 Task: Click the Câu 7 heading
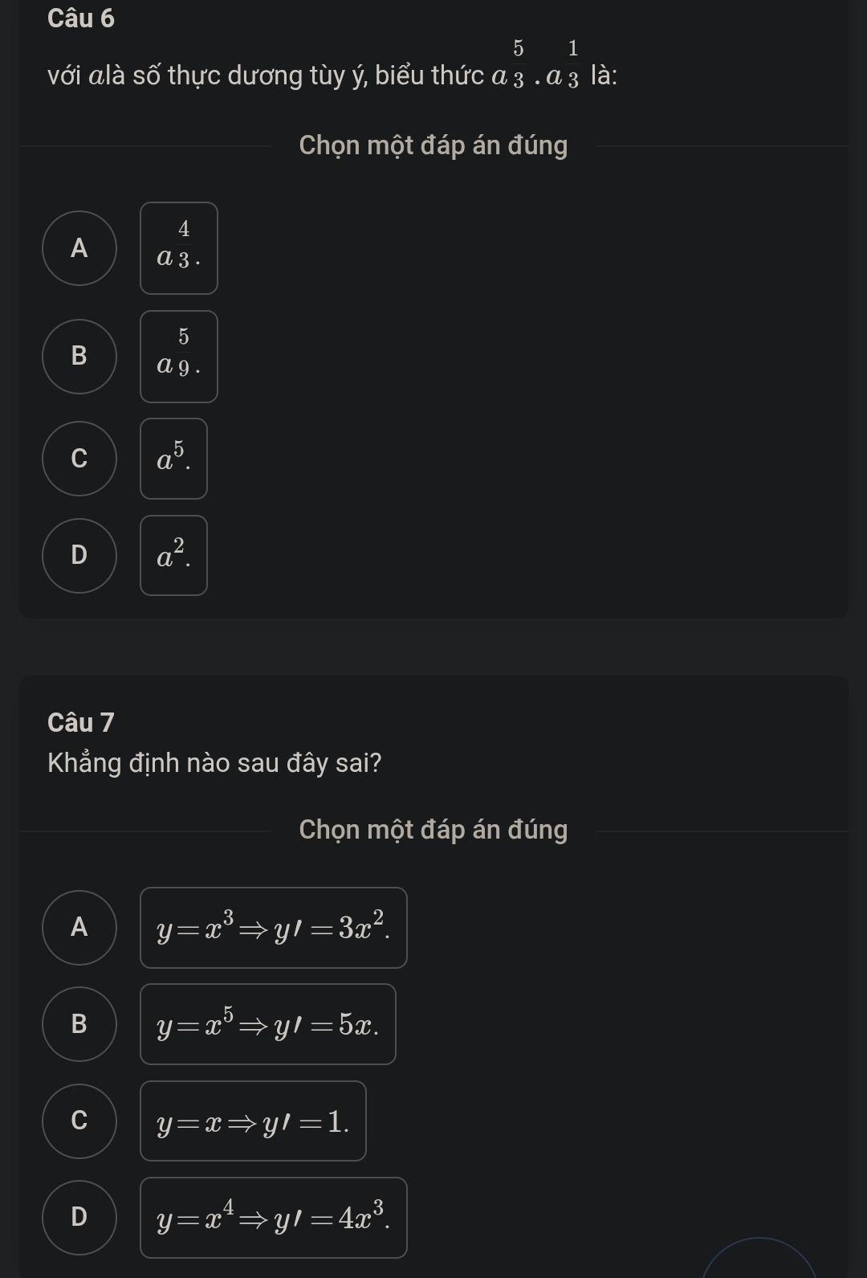tap(81, 723)
